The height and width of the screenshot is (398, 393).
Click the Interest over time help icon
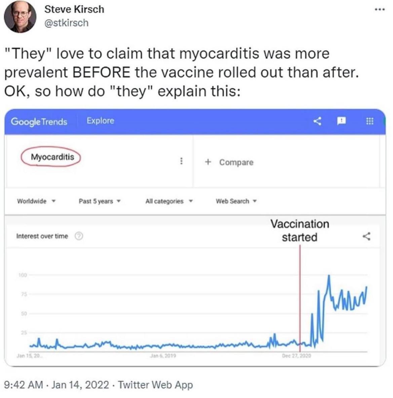coord(78,236)
